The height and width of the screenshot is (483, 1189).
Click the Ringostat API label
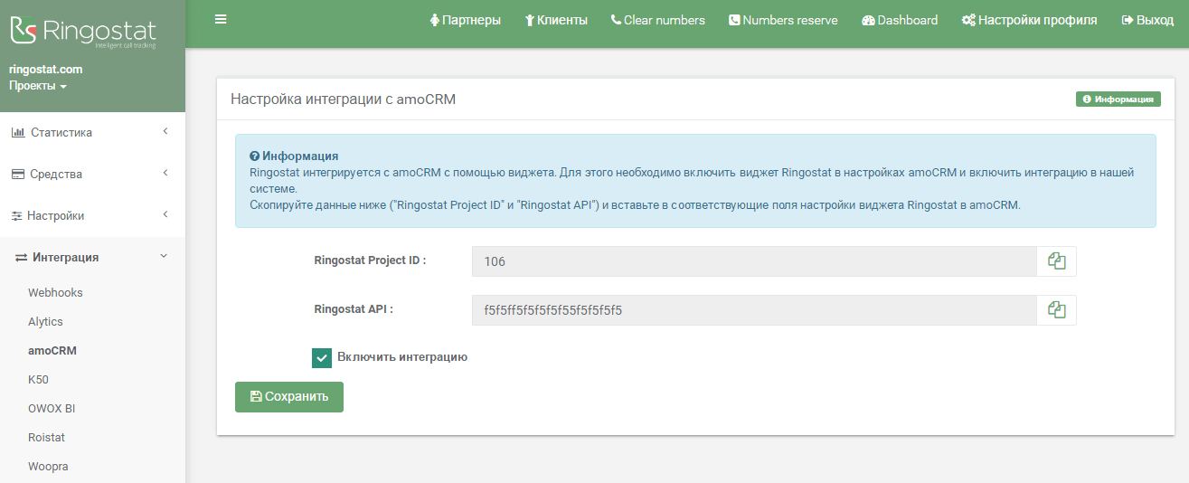[x=354, y=308]
